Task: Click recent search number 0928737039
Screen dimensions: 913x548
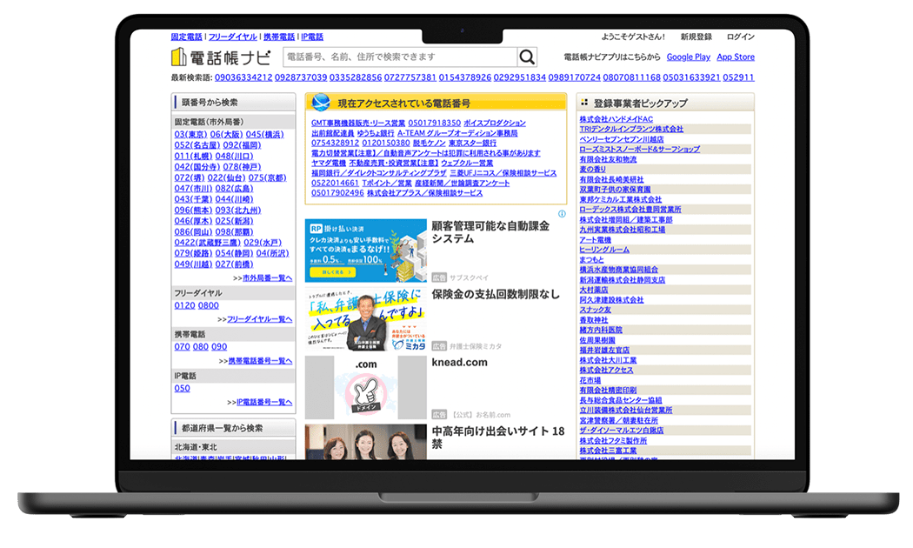Action: tap(301, 77)
